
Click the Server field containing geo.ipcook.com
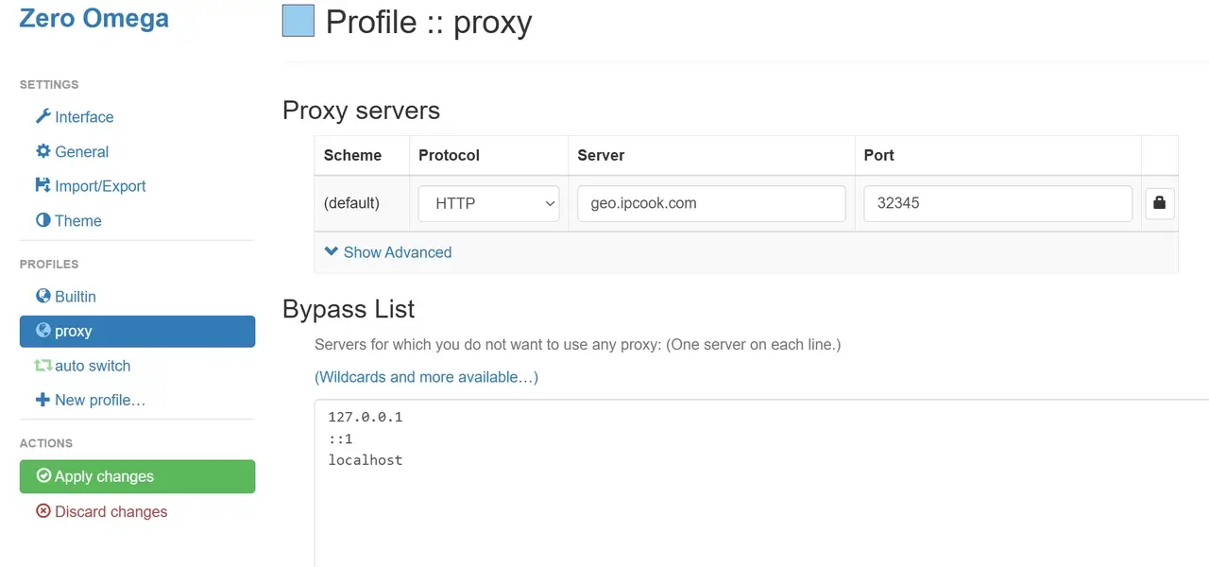(710, 203)
